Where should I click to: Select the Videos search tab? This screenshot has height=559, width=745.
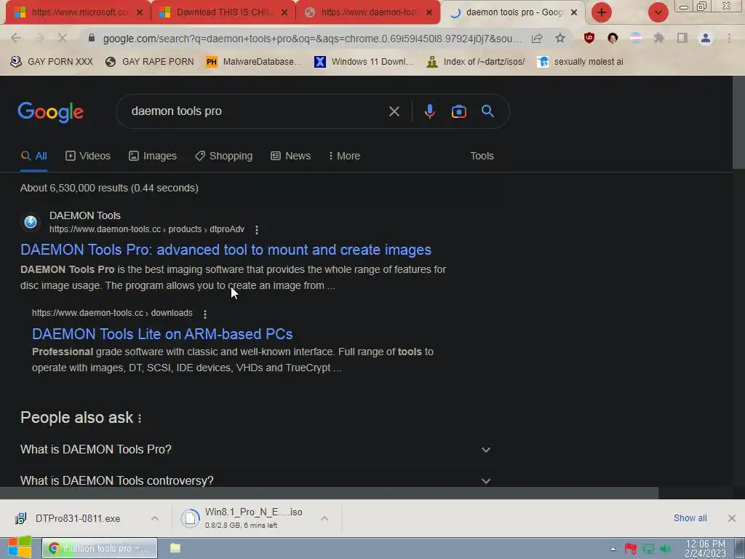click(x=88, y=156)
